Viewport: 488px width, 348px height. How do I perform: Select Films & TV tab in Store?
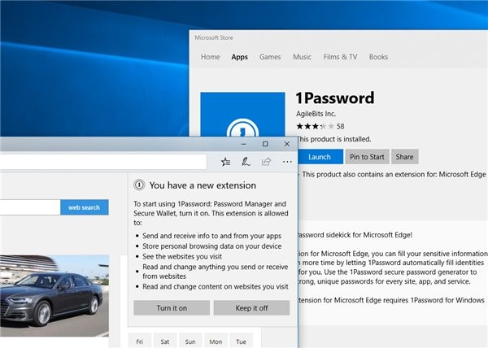pos(340,57)
